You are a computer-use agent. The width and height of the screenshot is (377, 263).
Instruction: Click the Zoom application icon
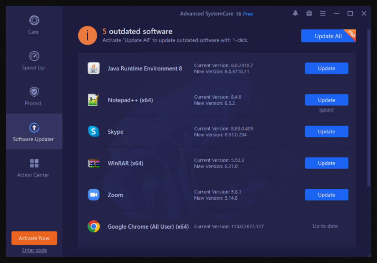click(x=93, y=195)
